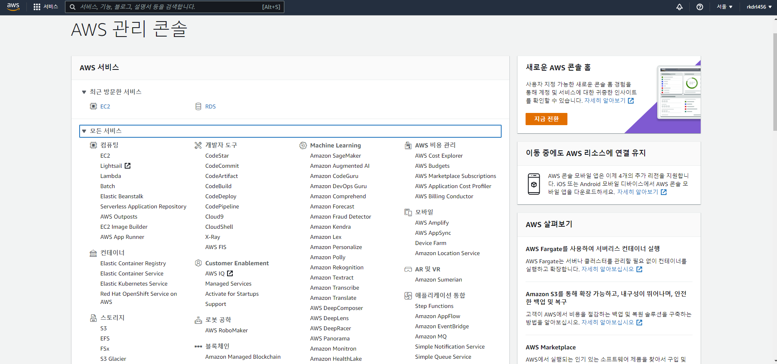The width and height of the screenshot is (777, 364).
Task: Click the 모바일 category icon
Action: pos(408,212)
